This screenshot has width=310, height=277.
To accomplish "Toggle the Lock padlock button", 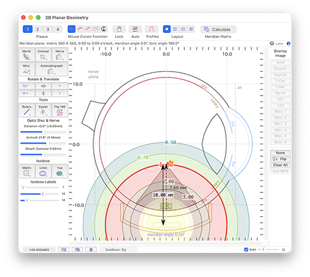I will tap(119, 29).
